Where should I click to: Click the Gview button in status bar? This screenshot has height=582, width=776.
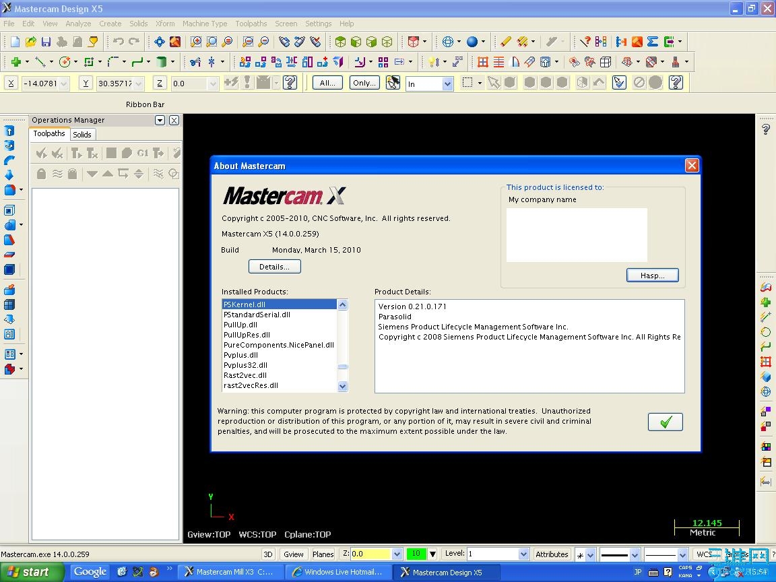[294, 554]
